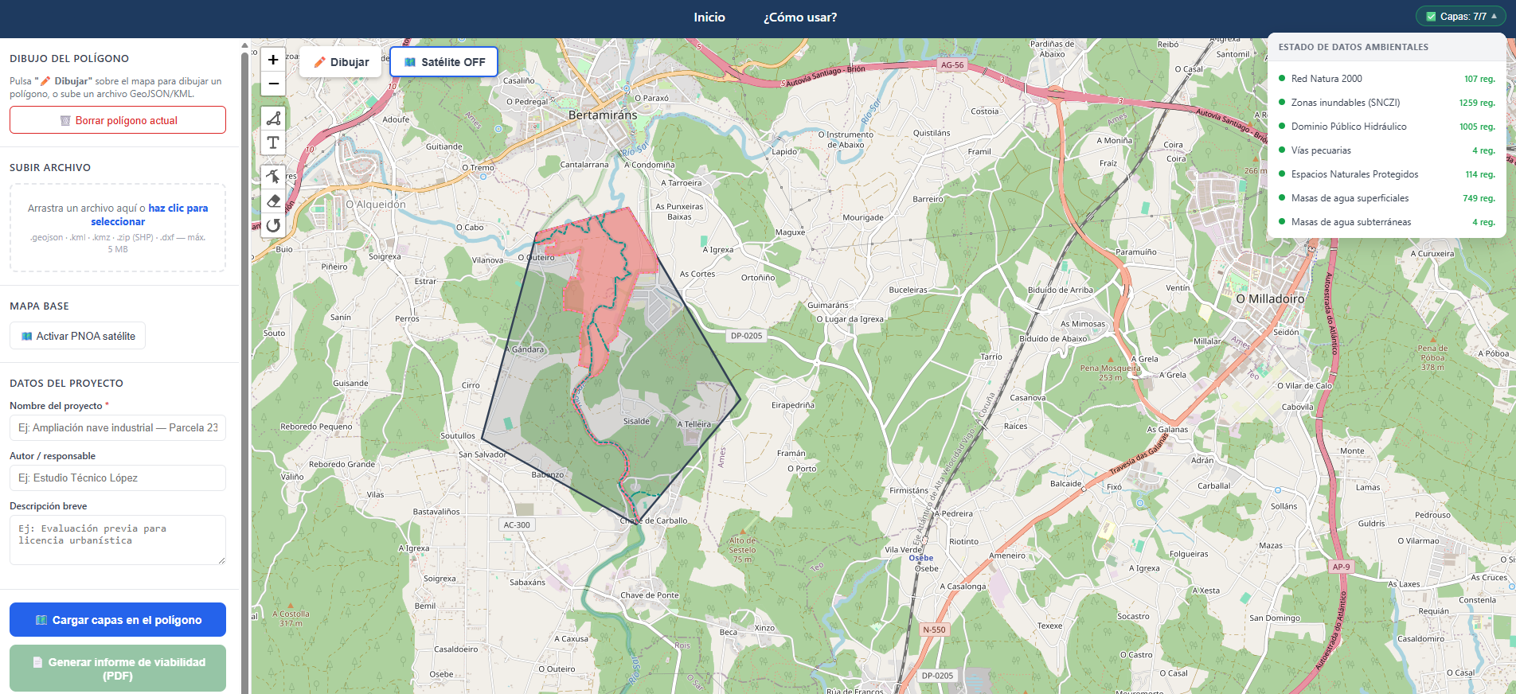Click Activar PNOA satélite button
1516x694 pixels.
point(78,336)
